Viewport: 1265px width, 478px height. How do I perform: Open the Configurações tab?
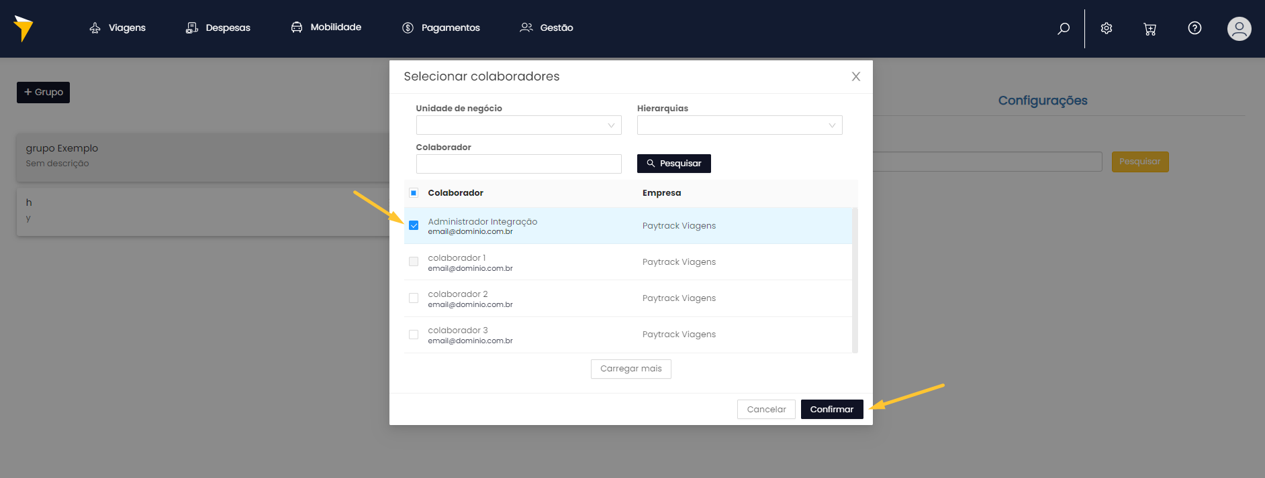(x=1043, y=101)
